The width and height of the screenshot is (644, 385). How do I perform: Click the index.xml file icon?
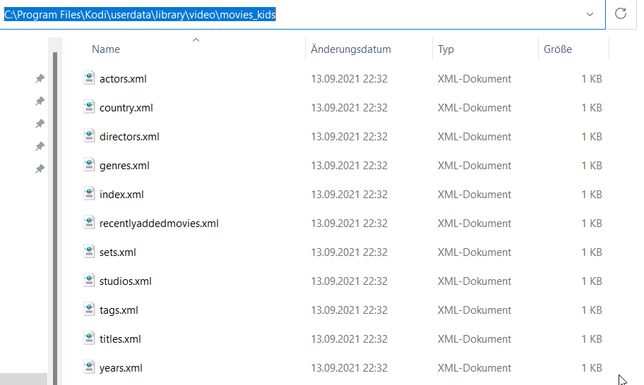(89, 193)
